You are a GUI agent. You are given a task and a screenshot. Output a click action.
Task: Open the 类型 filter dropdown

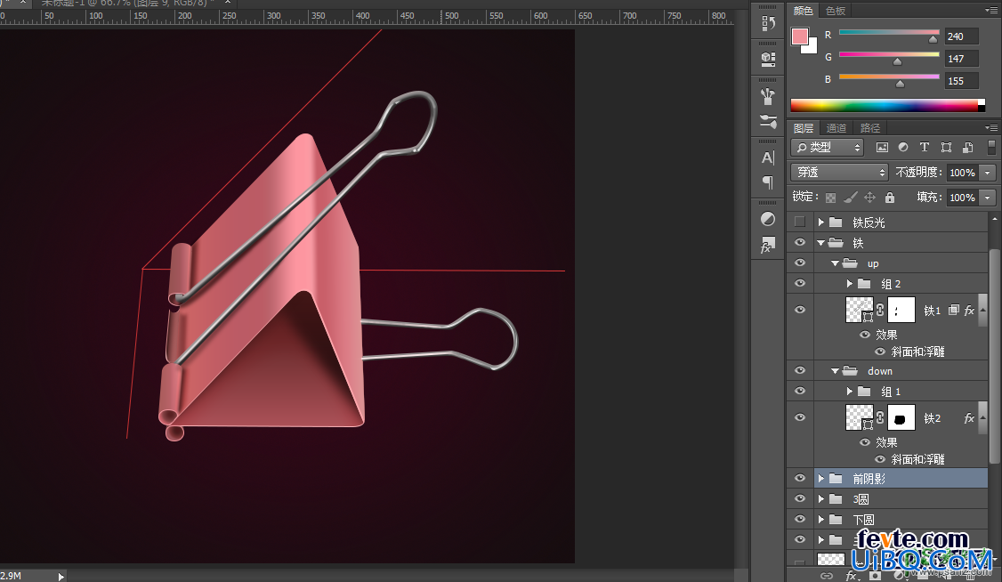827,148
